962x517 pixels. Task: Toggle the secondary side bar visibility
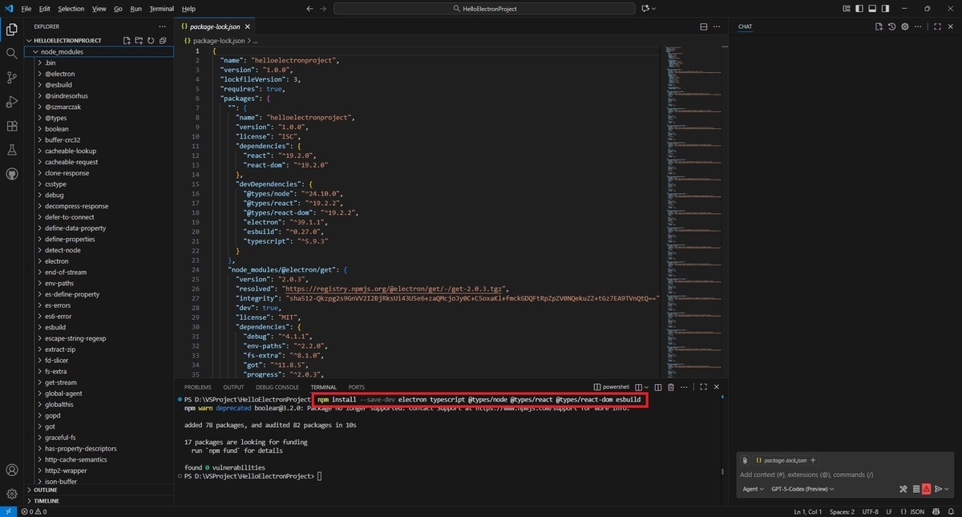click(x=885, y=8)
